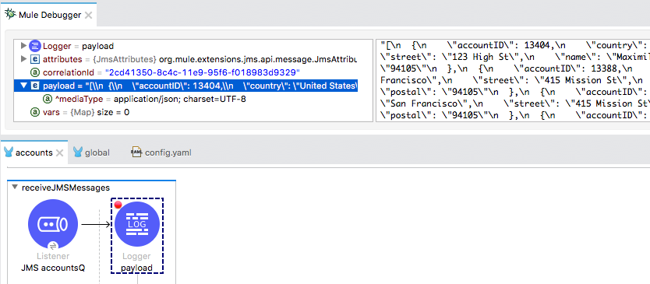Click inside the payload value text pane
This screenshot has width=650, height=284.
tap(513, 80)
